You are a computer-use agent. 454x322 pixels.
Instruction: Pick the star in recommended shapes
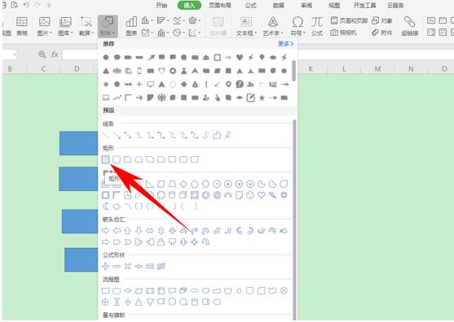[262, 98]
